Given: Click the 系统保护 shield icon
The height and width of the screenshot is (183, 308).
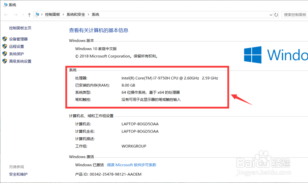Looking at the screenshot, I should [4, 54].
